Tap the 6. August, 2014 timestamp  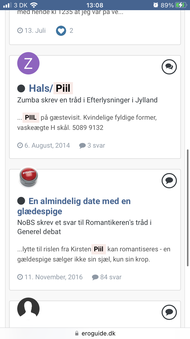[x=44, y=146]
